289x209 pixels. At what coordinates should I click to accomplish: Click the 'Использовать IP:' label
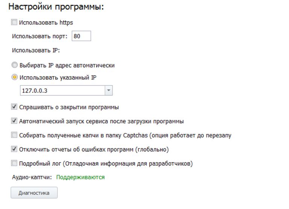pos(33,50)
